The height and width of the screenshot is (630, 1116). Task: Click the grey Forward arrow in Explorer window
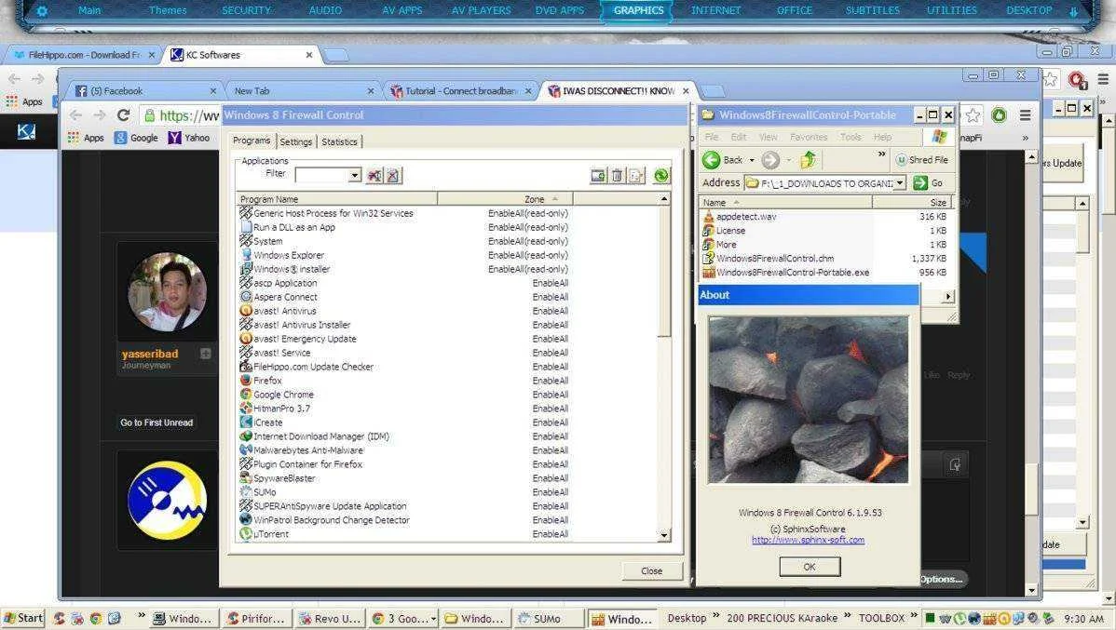coord(770,160)
